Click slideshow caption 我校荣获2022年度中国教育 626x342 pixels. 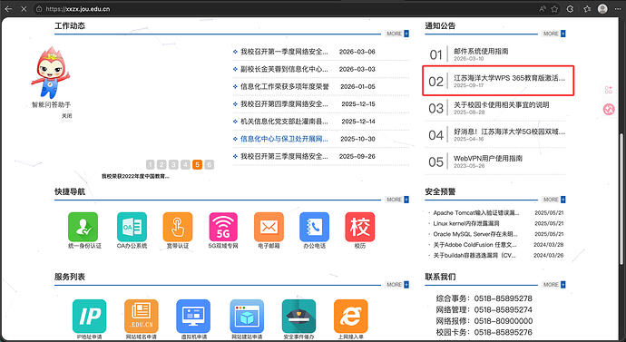pyautogui.click(x=135, y=176)
